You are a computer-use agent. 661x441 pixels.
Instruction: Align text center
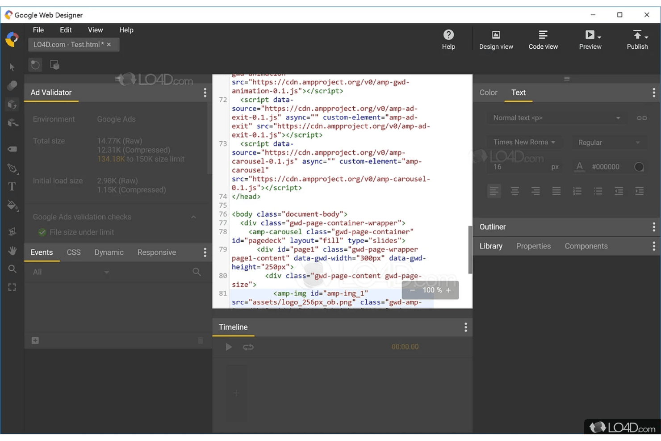(x=515, y=191)
